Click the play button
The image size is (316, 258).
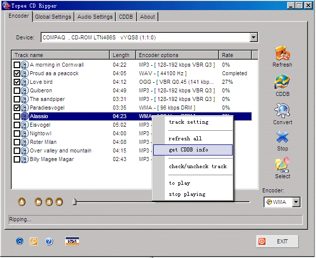click(x=38, y=201)
